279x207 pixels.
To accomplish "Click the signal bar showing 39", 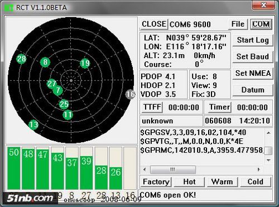I will (86, 168).
